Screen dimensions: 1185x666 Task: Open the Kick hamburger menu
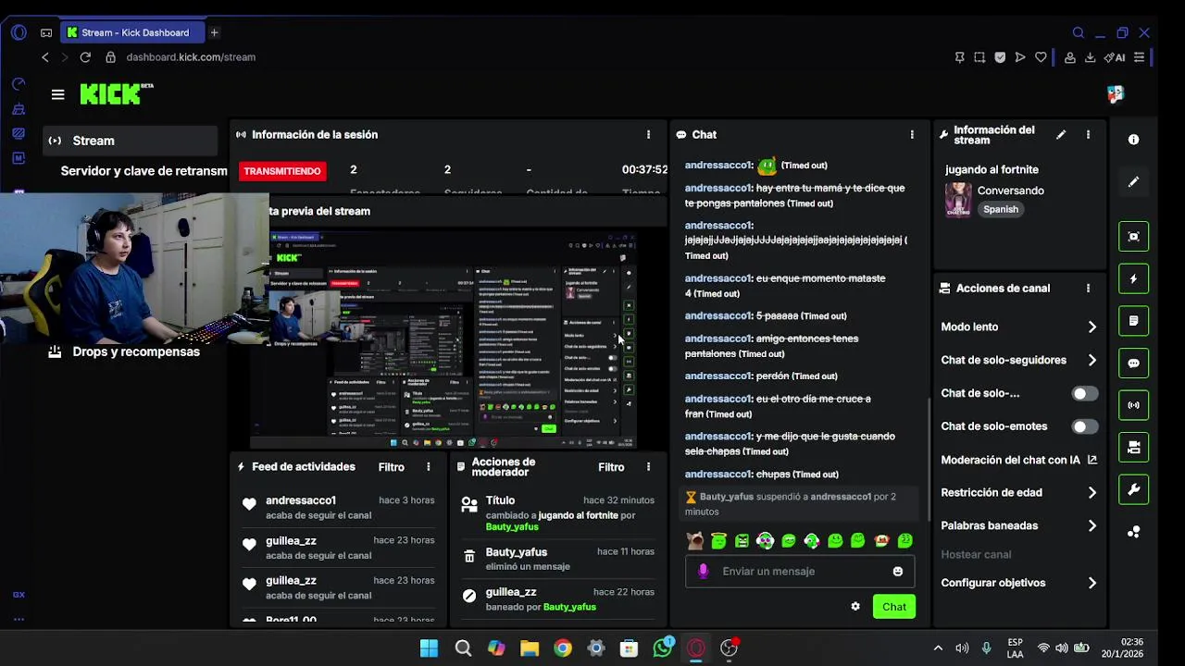tap(57, 94)
